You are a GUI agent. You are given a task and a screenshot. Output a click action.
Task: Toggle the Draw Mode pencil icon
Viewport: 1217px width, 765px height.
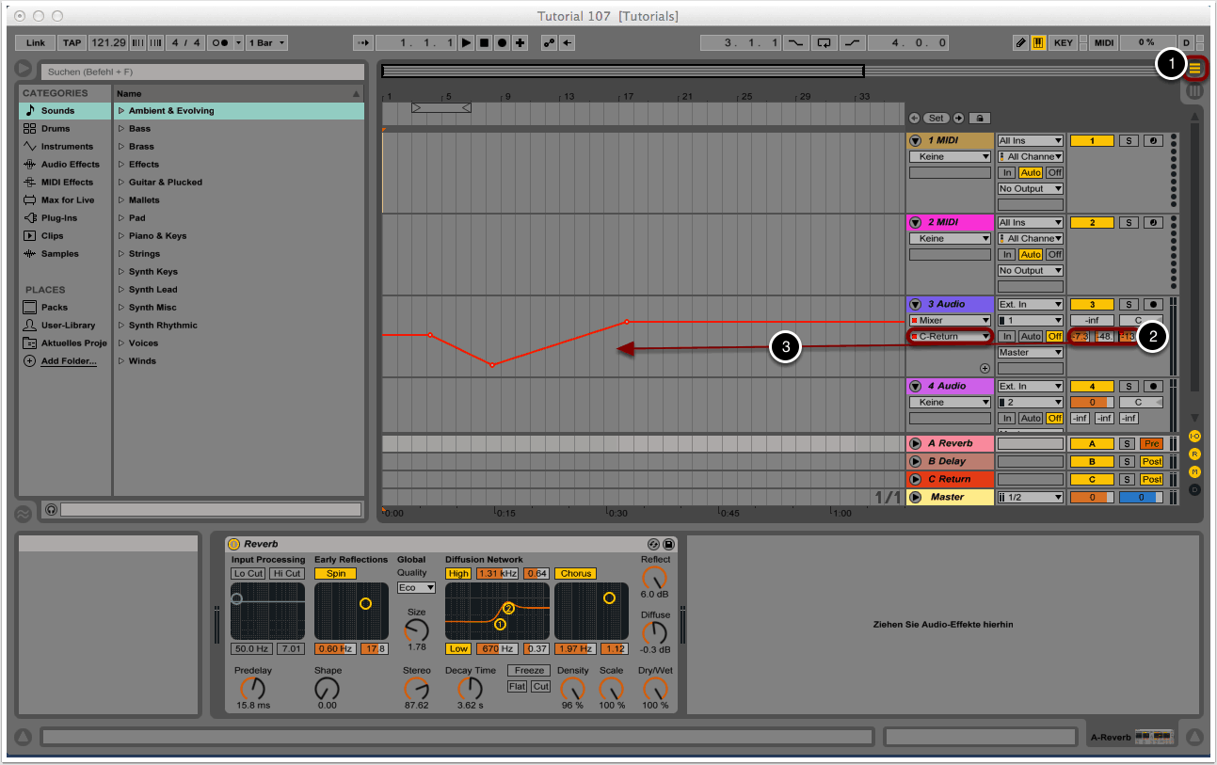pyautogui.click(x=1021, y=42)
